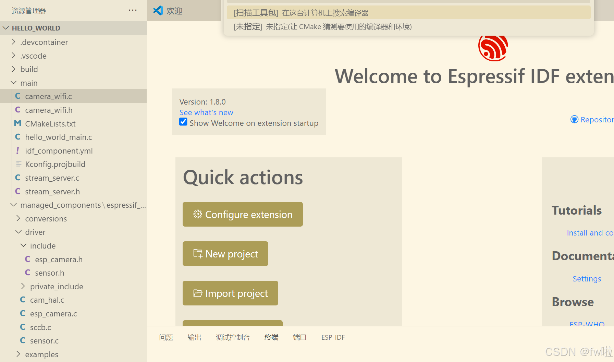
Task: Expand the examples folder
Action: click(x=18, y=354)
